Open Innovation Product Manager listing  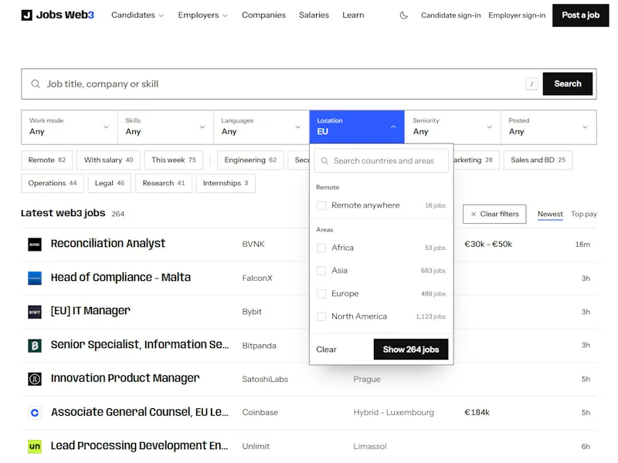tap(125, 378)
